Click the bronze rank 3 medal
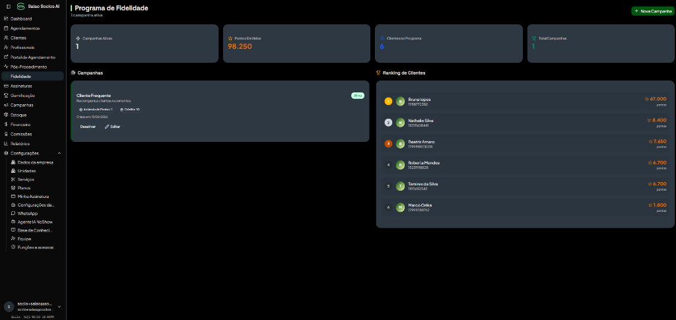Viewport: 676px width, 320px height. point(388,144)
